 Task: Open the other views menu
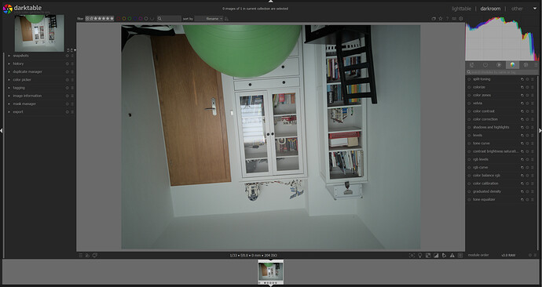(x=517, y=9)
